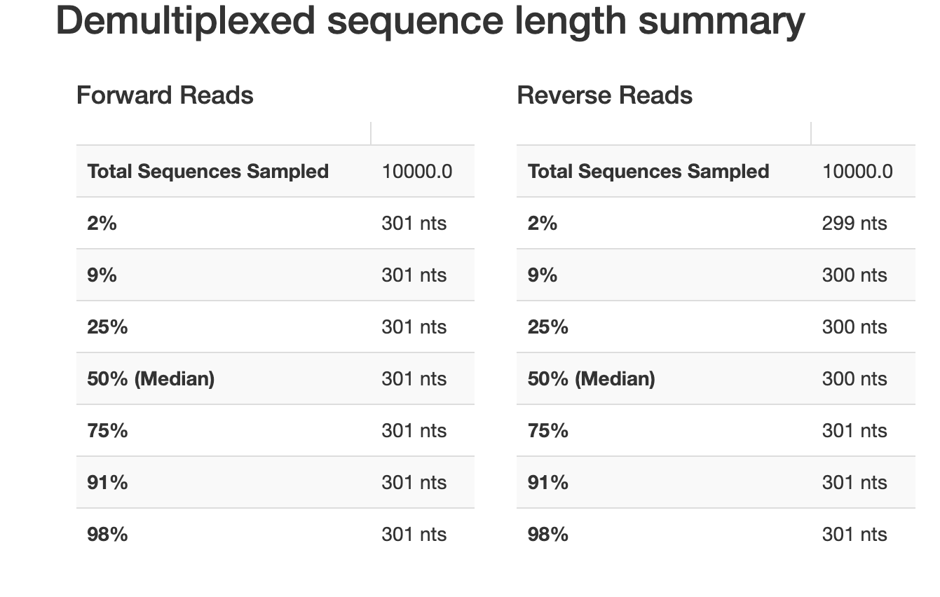Click the 'Demultiplexed sequence length summary' heading

[x=430, y=21]
